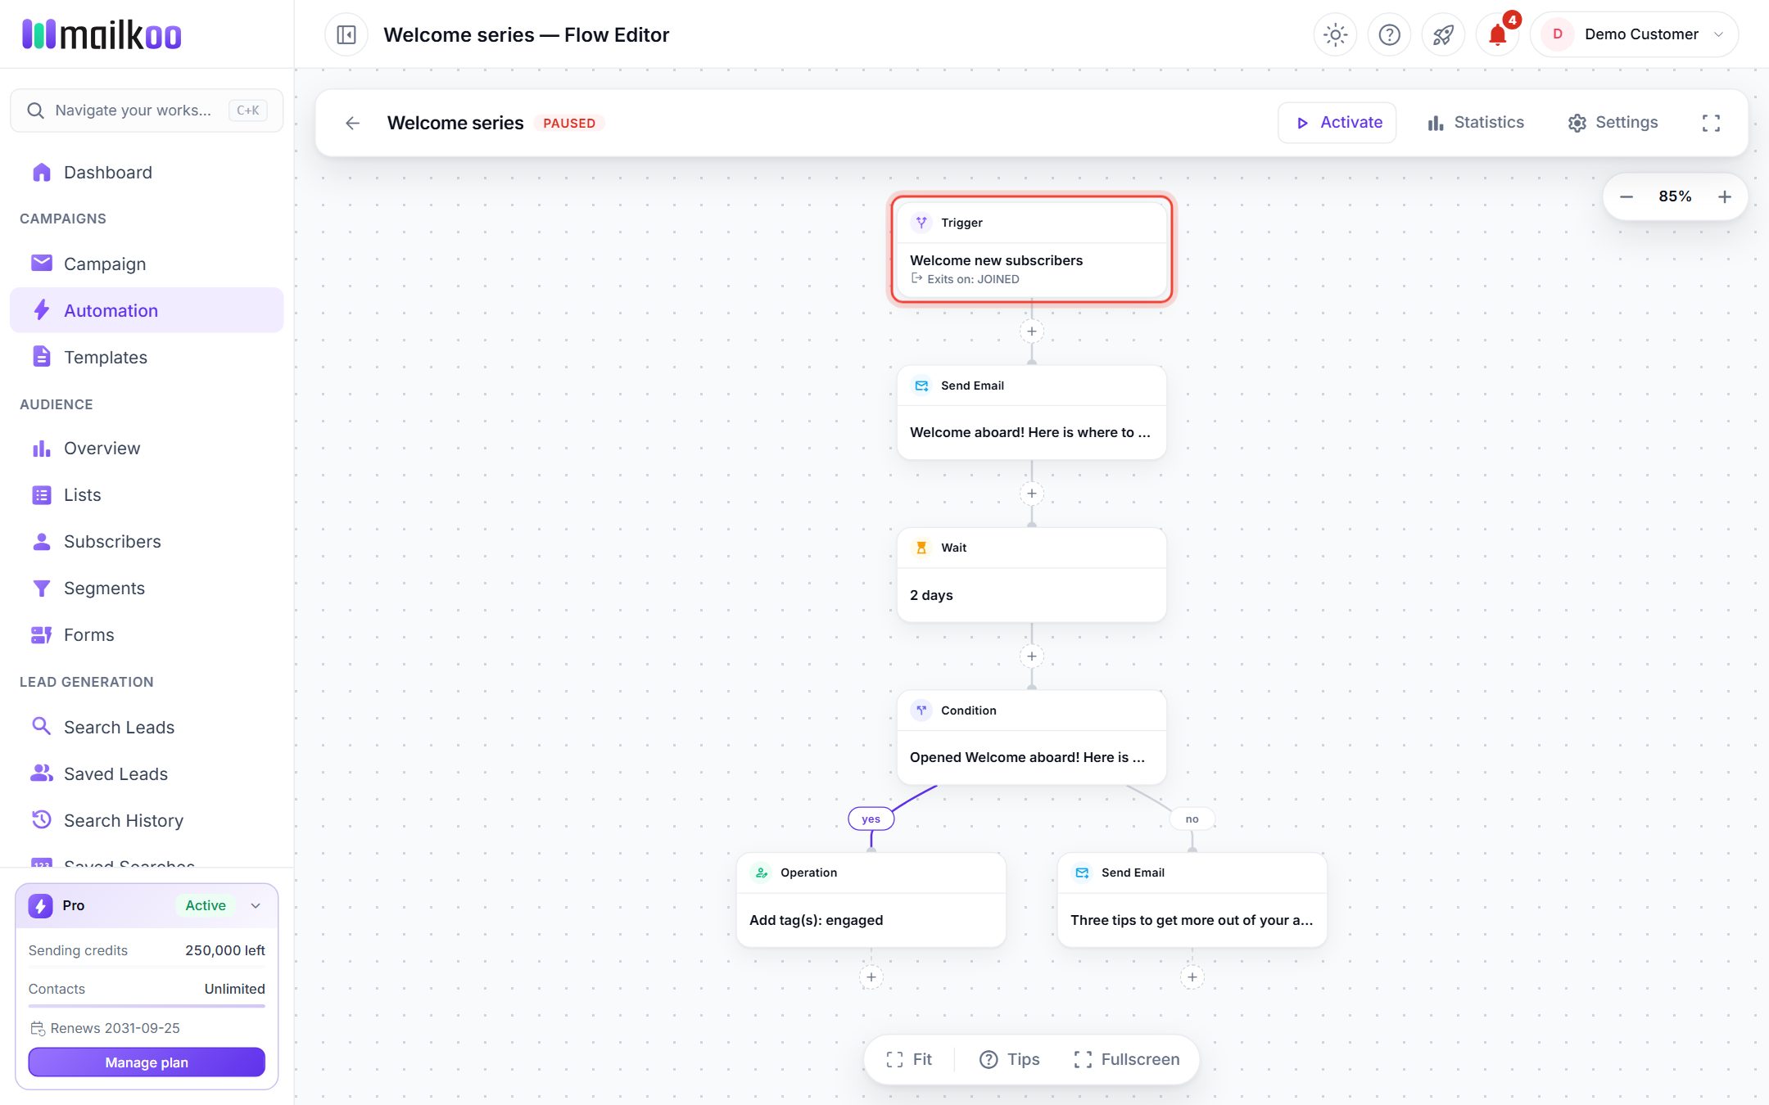Image resolution: width=1769 pixels, height=1105 pixels.
Task: Go to Templates in the sidebar
Action: [147, 358]
